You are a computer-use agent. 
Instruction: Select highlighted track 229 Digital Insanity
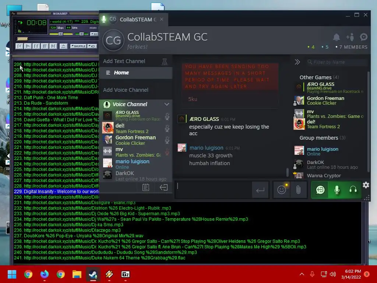[x=56, y=192]
